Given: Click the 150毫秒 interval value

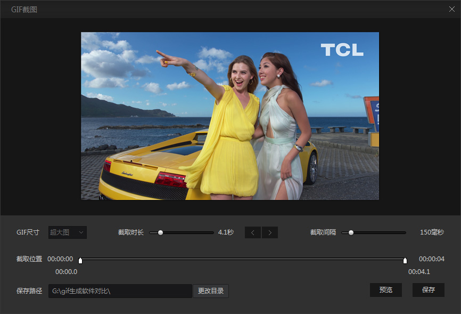Looking at the screenshot, I should (x=432, y=232).
